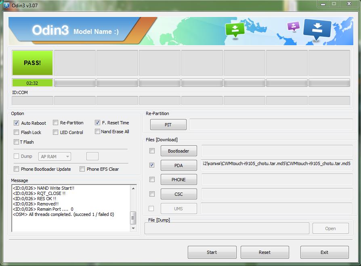
Task: Click message log scrollbar up arrow
Action: (x=133, y=189)
